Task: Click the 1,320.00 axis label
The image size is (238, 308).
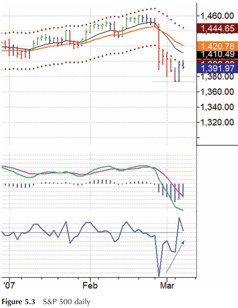Action: [218, 122]
